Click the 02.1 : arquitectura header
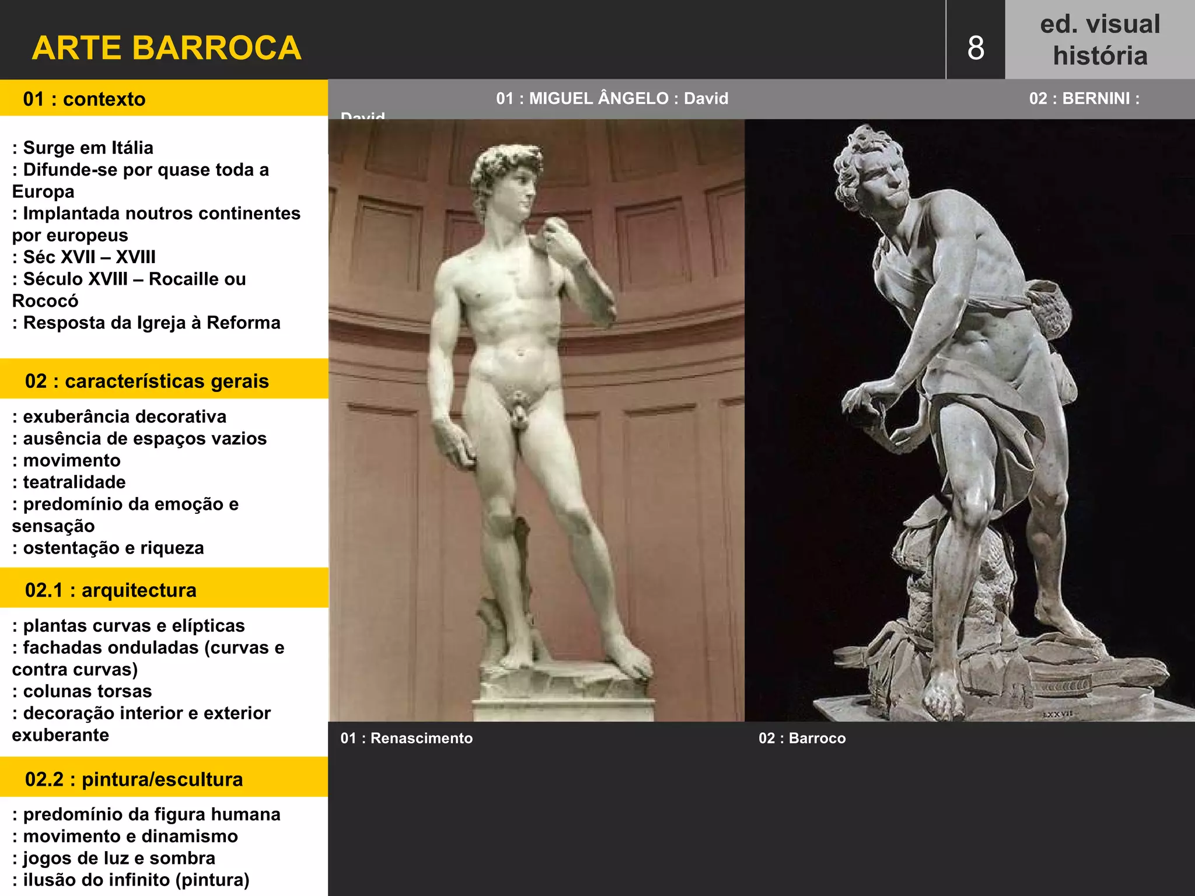The width and height of the screenshot is (1195, 896). (x=111, y=590)
